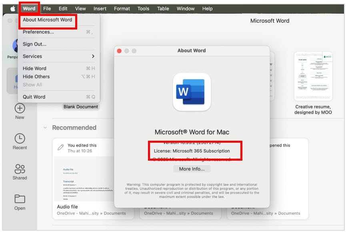Select Quit Word from the menu
Screen dimensions: 346x232
click(x=34, y=97)
